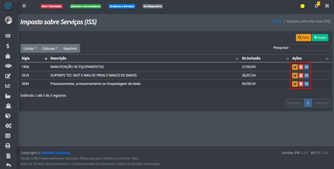Click the barcode icon in sidebar
Image resolution: width=334 pixels, height=169 pixels.
[x=8, y=36]
